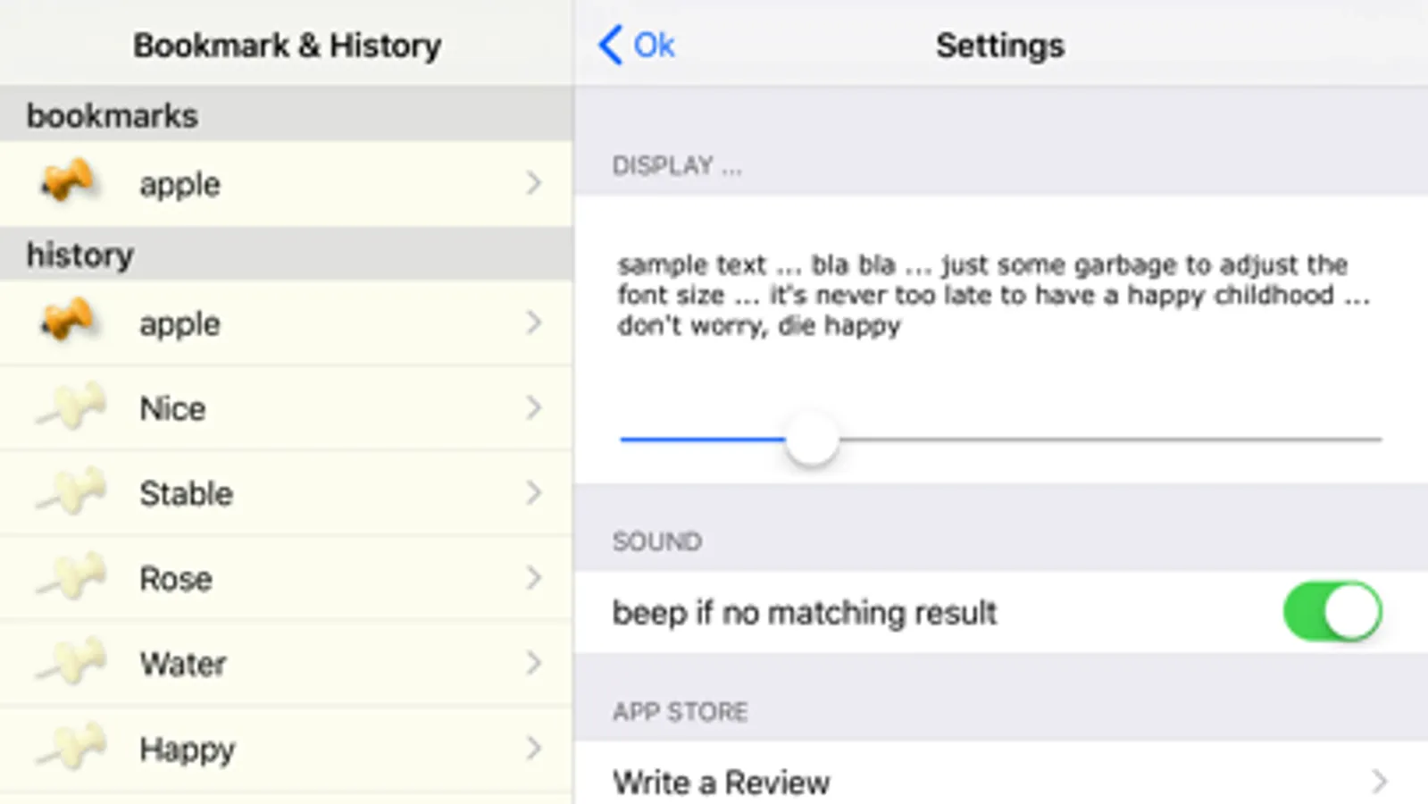Open the Rose history entry
Viewport: 1428px width, 804px height.
pyautogui.click(x=176, y=579)
